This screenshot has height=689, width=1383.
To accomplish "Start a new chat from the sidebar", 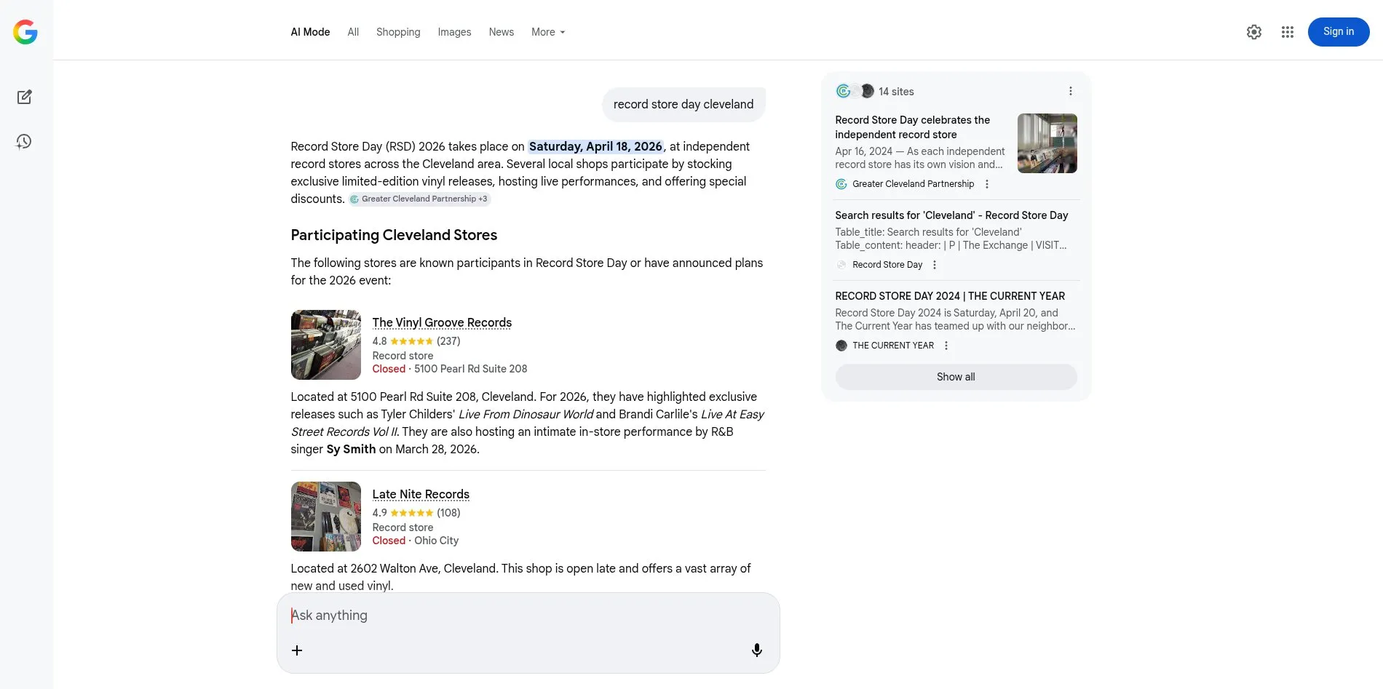I will pyautogui.click(x=25, y=97).
